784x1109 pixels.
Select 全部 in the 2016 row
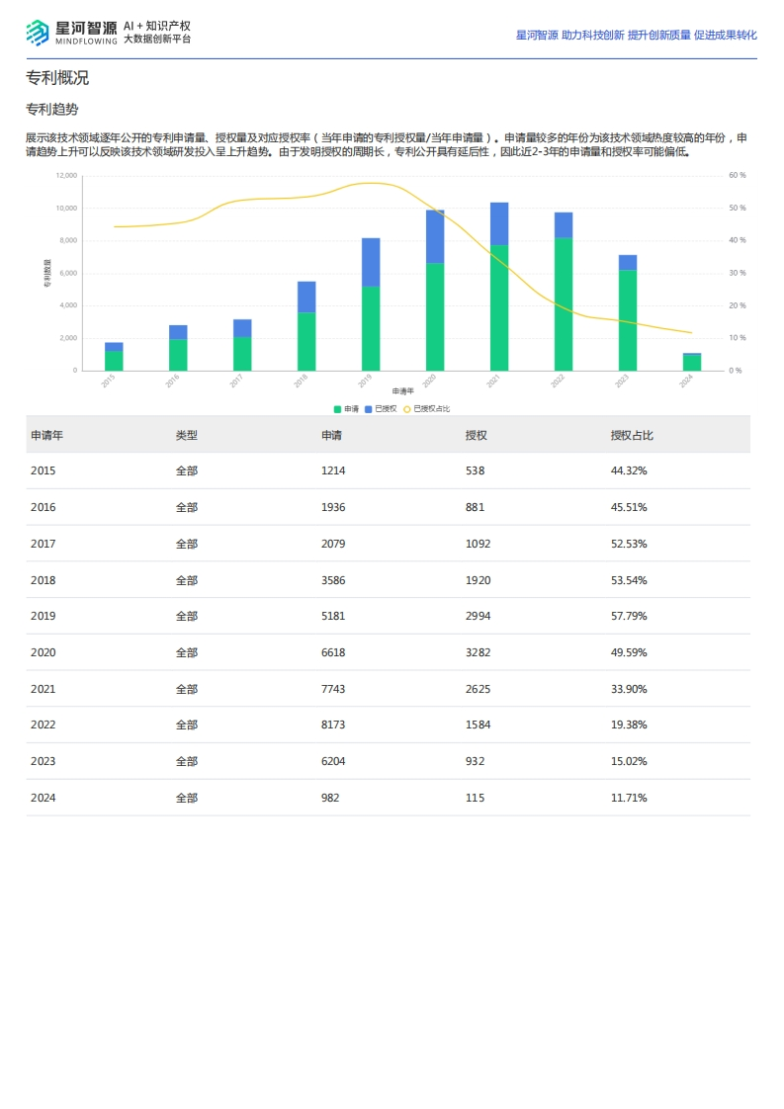(x=187, y=507)
